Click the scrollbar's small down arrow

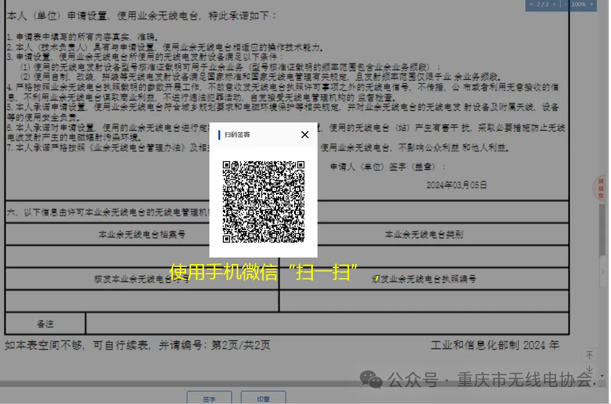point(603,376)
